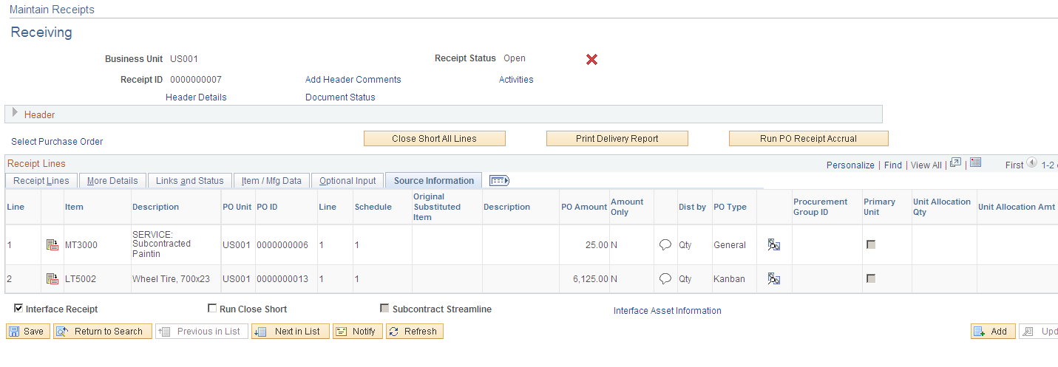Toggle Primary Unit checkbox for line 1
Image resolution: width=1058 pixels, height=367 pixels.
tap(871, 244)
